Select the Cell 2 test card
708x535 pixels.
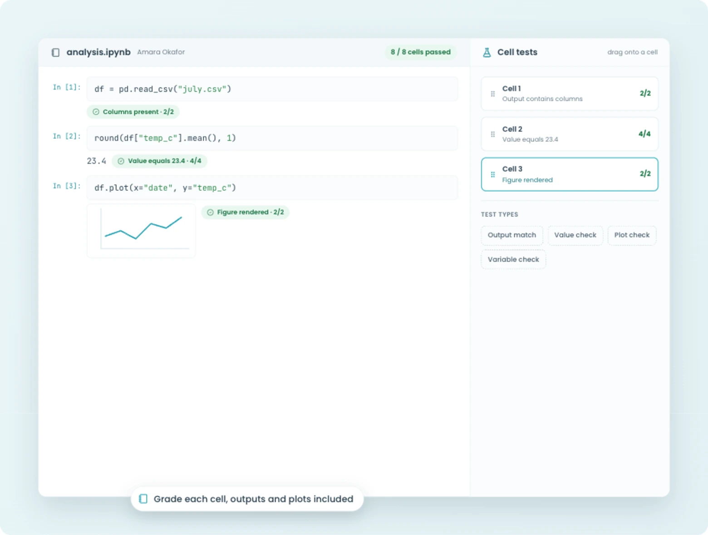(570, 134)
